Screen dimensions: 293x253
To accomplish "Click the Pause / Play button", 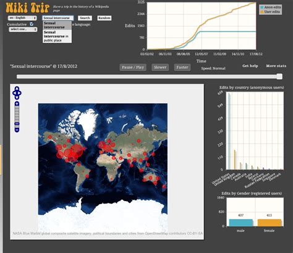I will [x=133, y=67].
